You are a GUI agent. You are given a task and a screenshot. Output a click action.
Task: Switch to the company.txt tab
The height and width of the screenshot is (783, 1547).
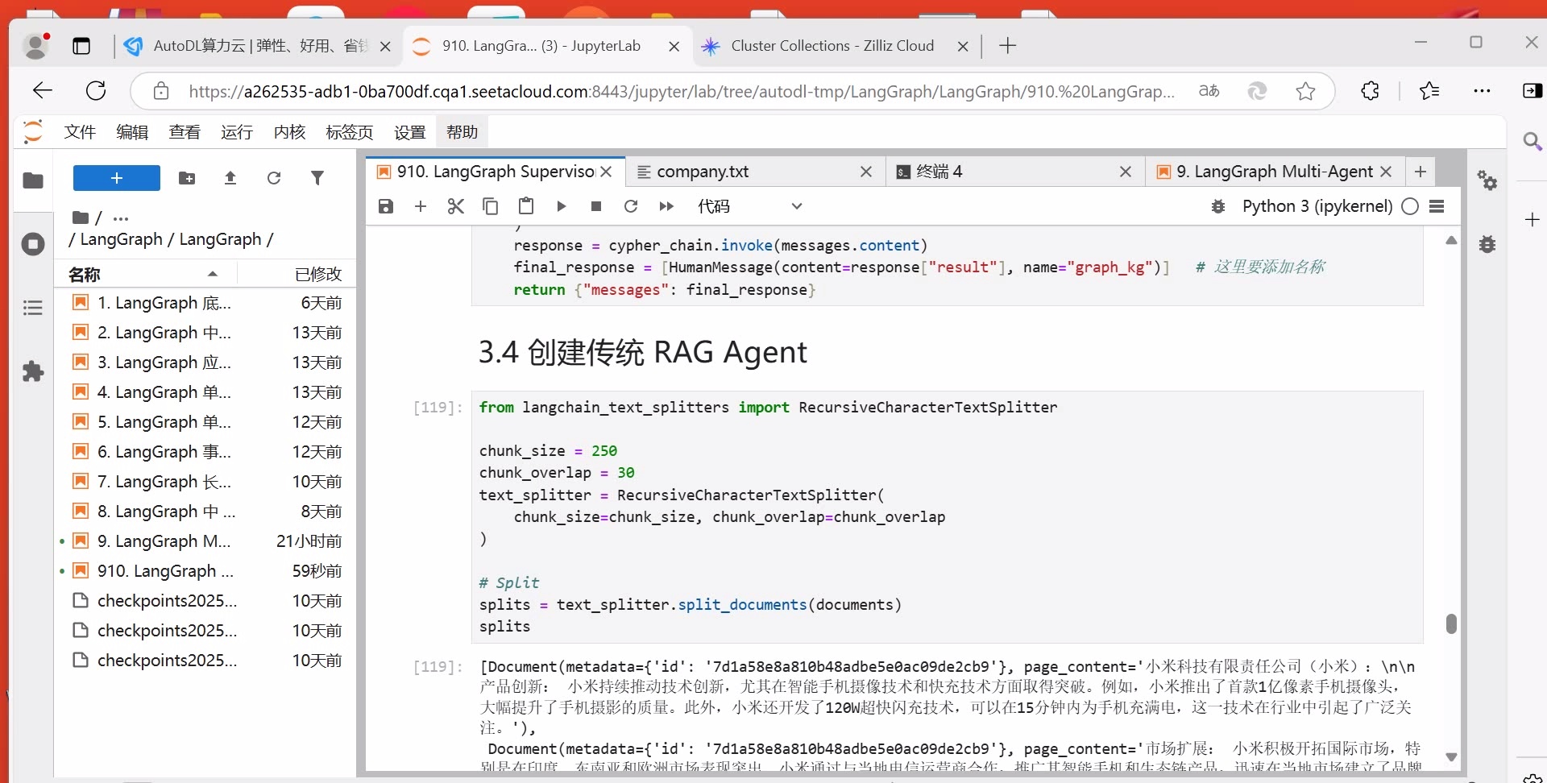pos(701,172)
